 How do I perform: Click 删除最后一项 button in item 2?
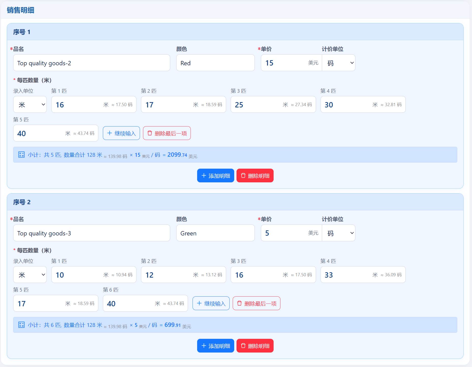pyautogui.click(x=257, y=303)
